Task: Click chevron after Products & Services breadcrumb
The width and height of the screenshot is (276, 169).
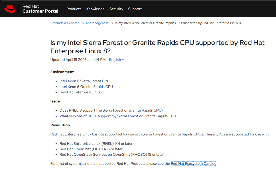Action: [x=83, y=23]
